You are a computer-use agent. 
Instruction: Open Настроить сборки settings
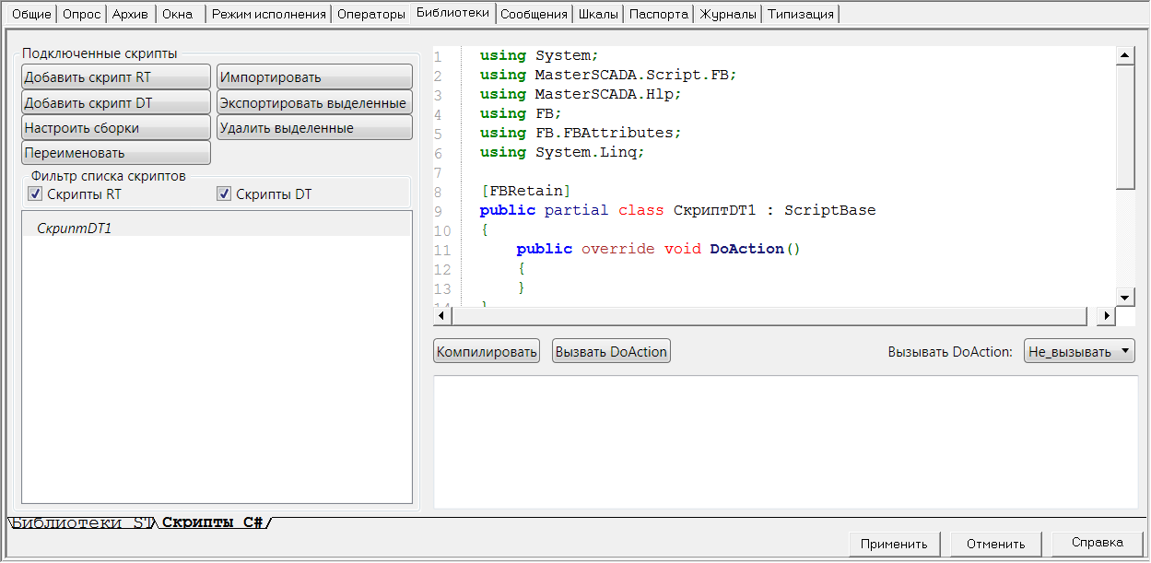coord(116,127)
